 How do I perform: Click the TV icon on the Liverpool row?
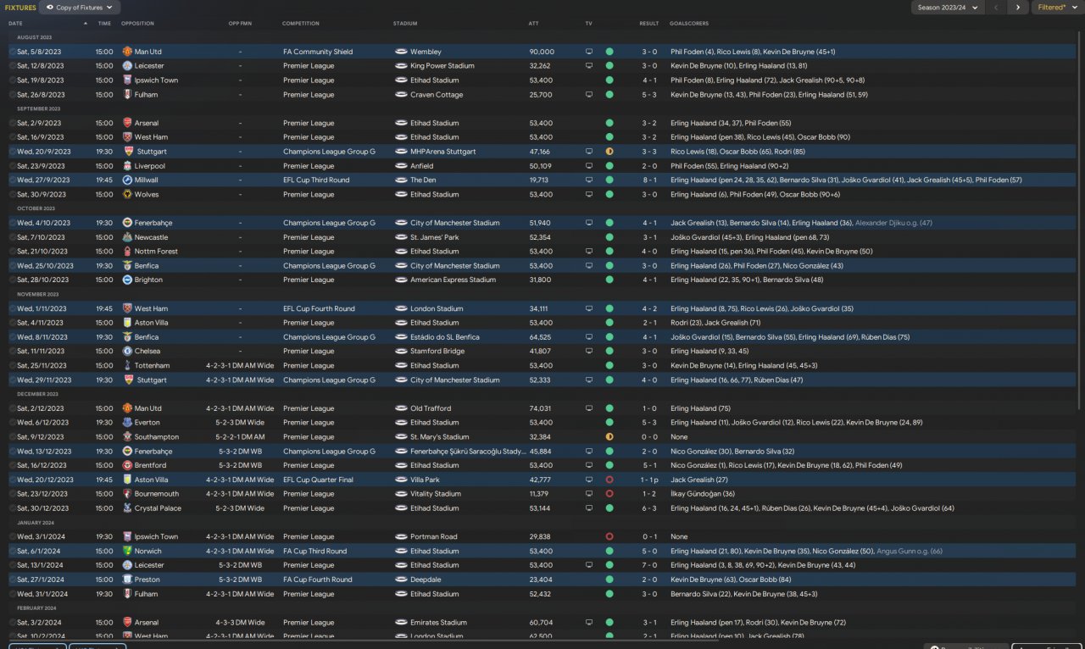589,166
